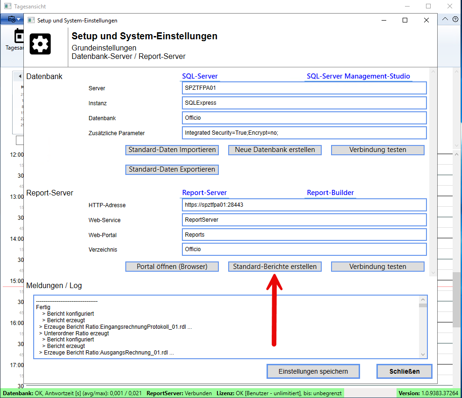Open the SQL-Server link
The height and width of the screenshot is (398, 462).
200,76
